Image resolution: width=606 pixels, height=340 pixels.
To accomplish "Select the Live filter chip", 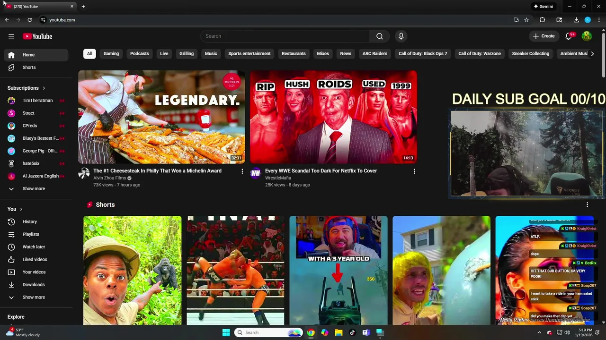I will point(164,54).
